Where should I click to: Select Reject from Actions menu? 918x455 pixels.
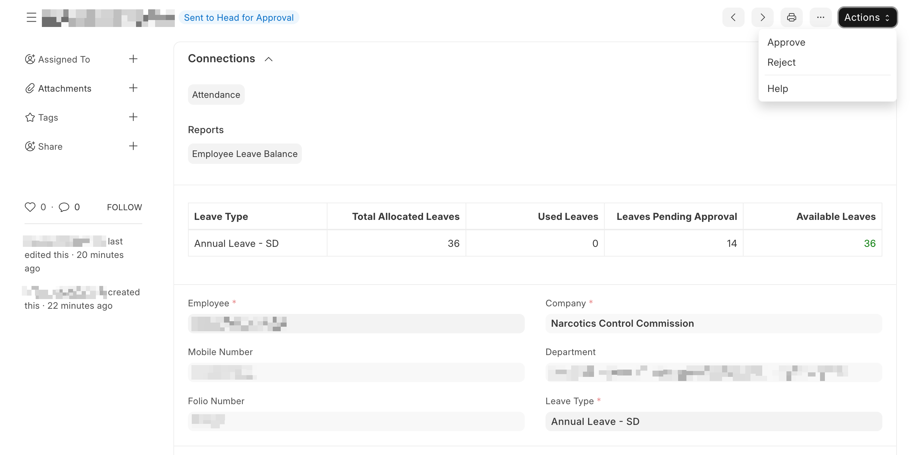click(781, 62)
